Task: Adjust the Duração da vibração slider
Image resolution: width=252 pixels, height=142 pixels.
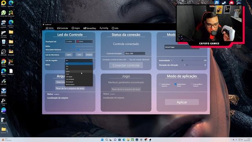Action: (195, 65)
